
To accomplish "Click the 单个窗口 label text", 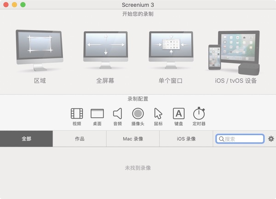I will (x=171, y=81).
